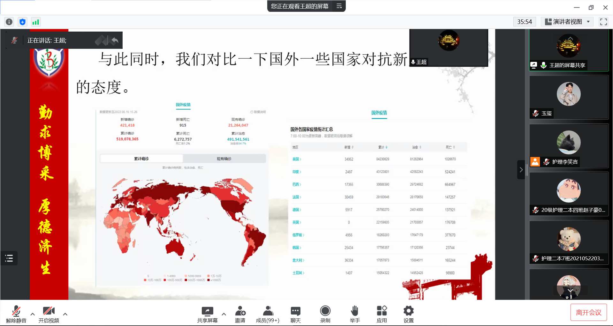
Task: Open 设置 settings gear
Action: [408, 314]
